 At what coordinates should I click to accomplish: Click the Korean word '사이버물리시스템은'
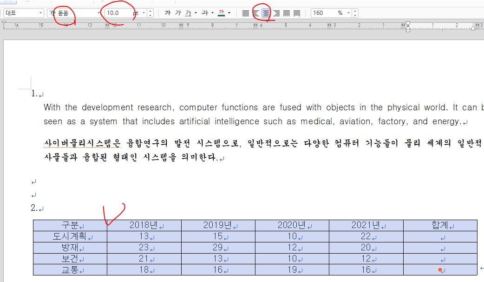(x=82, y=143)
